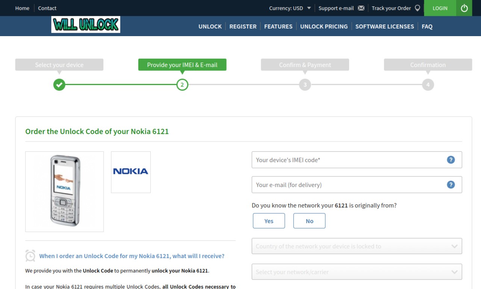This screenshot has width=481, height=289.
Task: Click the green checkmark step 1 circle
Action: [59, 85]
